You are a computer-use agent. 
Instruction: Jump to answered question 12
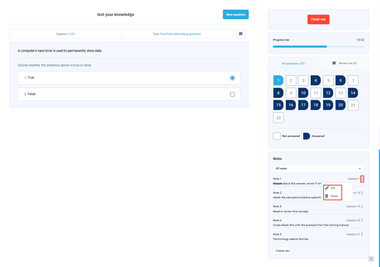[x=328, y=93]
